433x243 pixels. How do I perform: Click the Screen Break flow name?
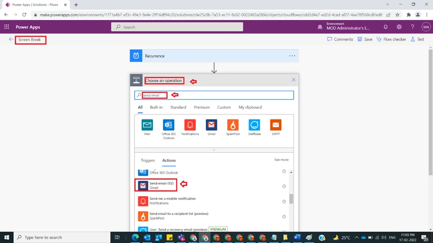[x=30, y=40]
